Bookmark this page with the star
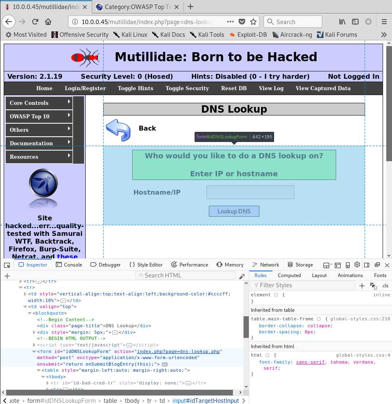Screen dimensions: 392x404 [253, 22]
